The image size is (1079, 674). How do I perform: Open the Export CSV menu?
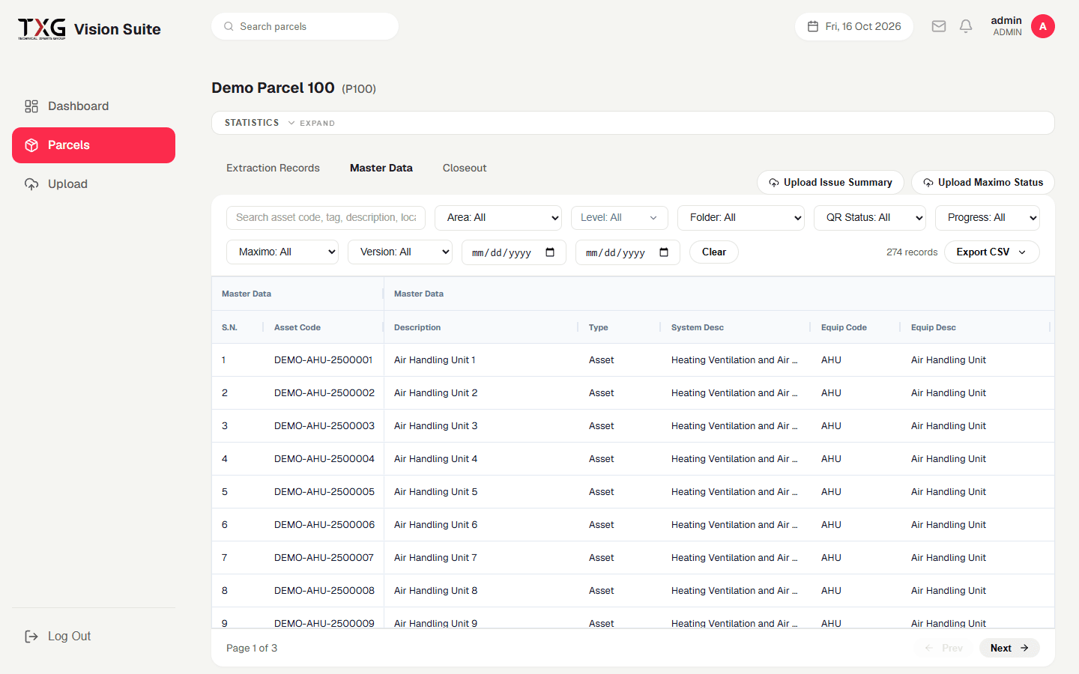tap(992, 252)
